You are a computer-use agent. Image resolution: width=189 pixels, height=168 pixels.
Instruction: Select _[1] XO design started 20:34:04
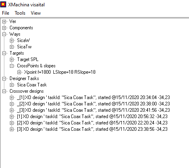(x=93, y=97)
